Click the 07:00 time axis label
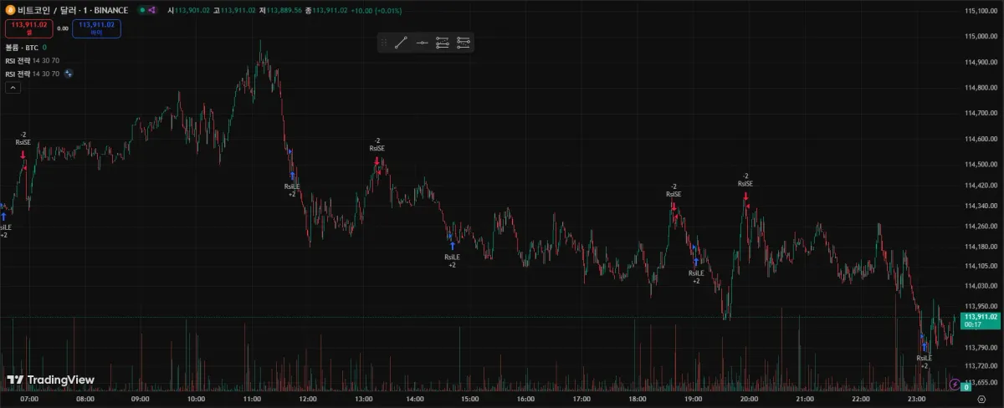1004x408 pixels. (29, 400)
